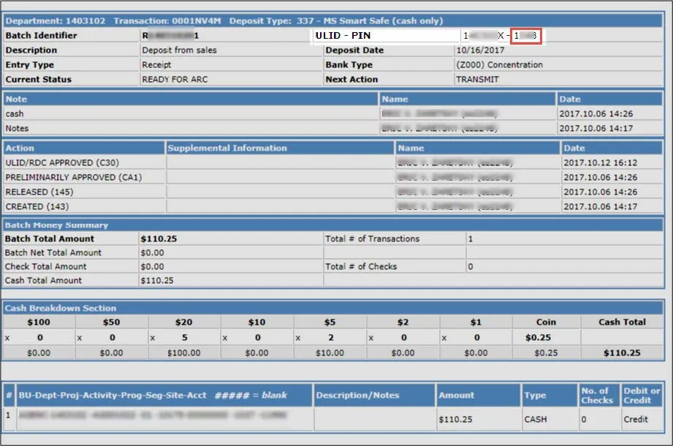Select the 'READY FOR ARC' current status value
This screenshot has height=446, width=673.
pyautogui.click(x=175, y=80)
